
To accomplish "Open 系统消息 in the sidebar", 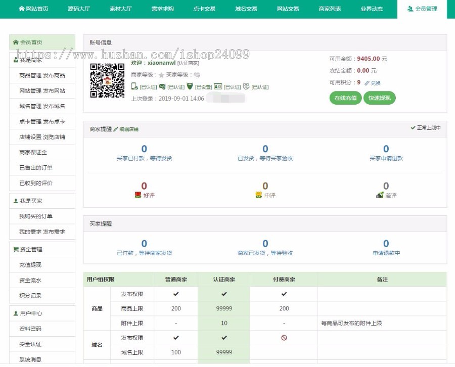I will (30, 359).
